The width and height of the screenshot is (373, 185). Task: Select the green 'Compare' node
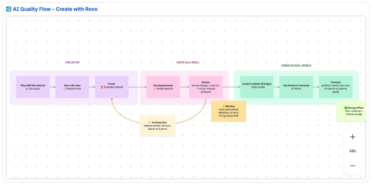[335, 87]
